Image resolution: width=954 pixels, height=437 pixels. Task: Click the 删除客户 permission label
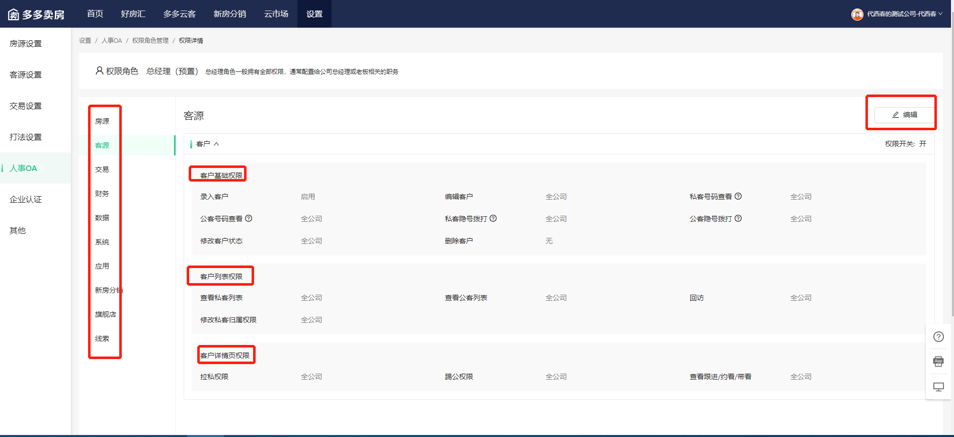tap(459, 241)
